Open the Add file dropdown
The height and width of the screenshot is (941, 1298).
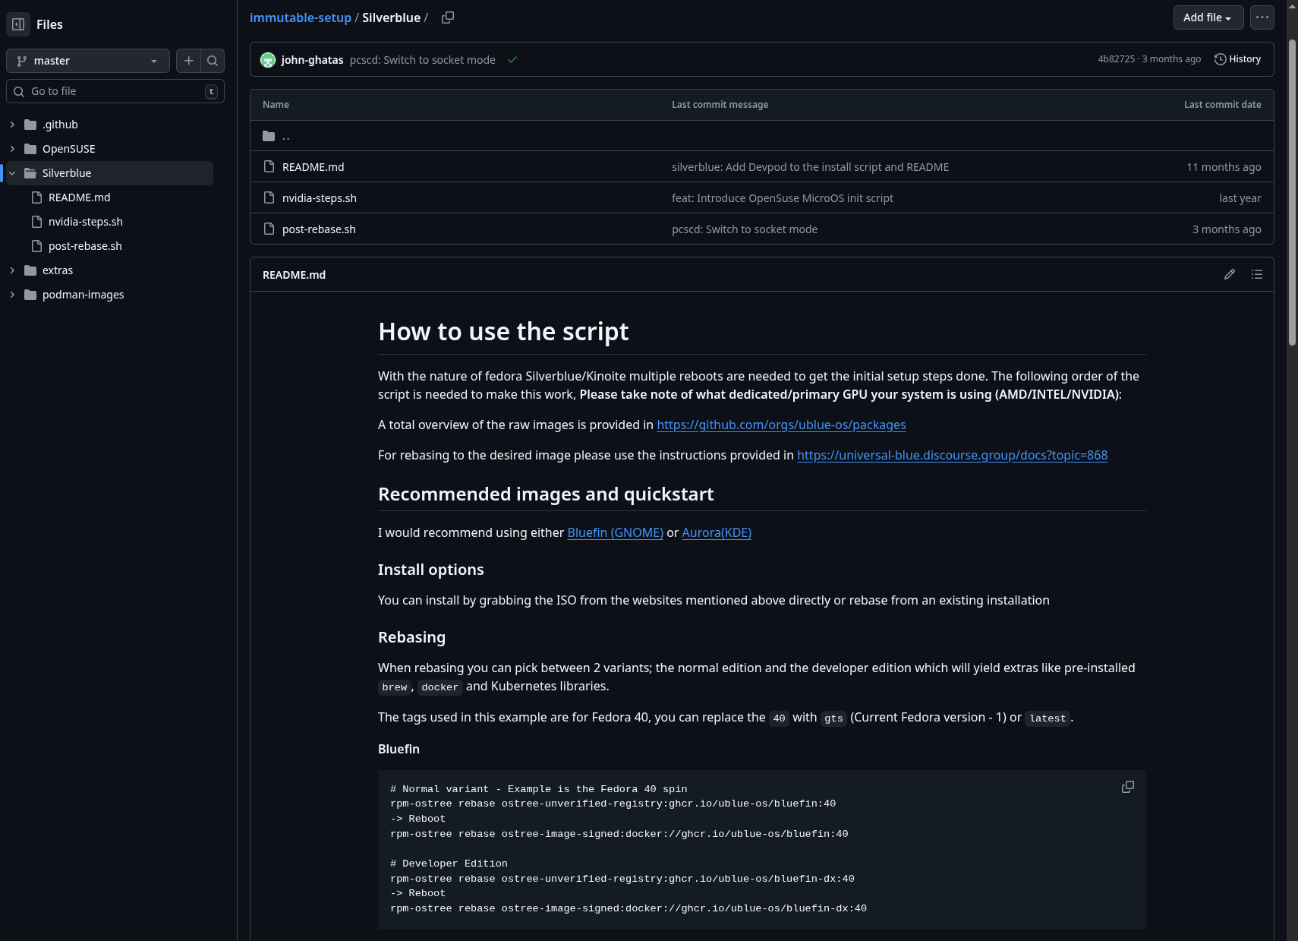[x=1207, y=17]
